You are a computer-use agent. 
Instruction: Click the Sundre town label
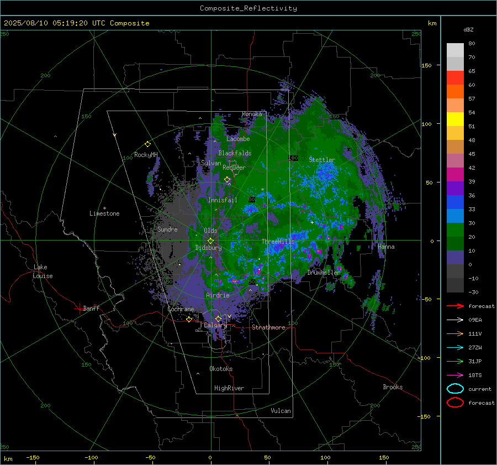click(167, 229)
